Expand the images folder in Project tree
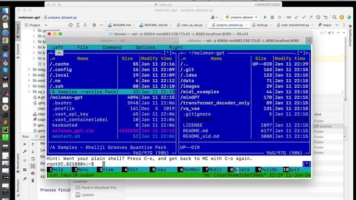Viewport: 356px width, 200px height. click(29, 69)
